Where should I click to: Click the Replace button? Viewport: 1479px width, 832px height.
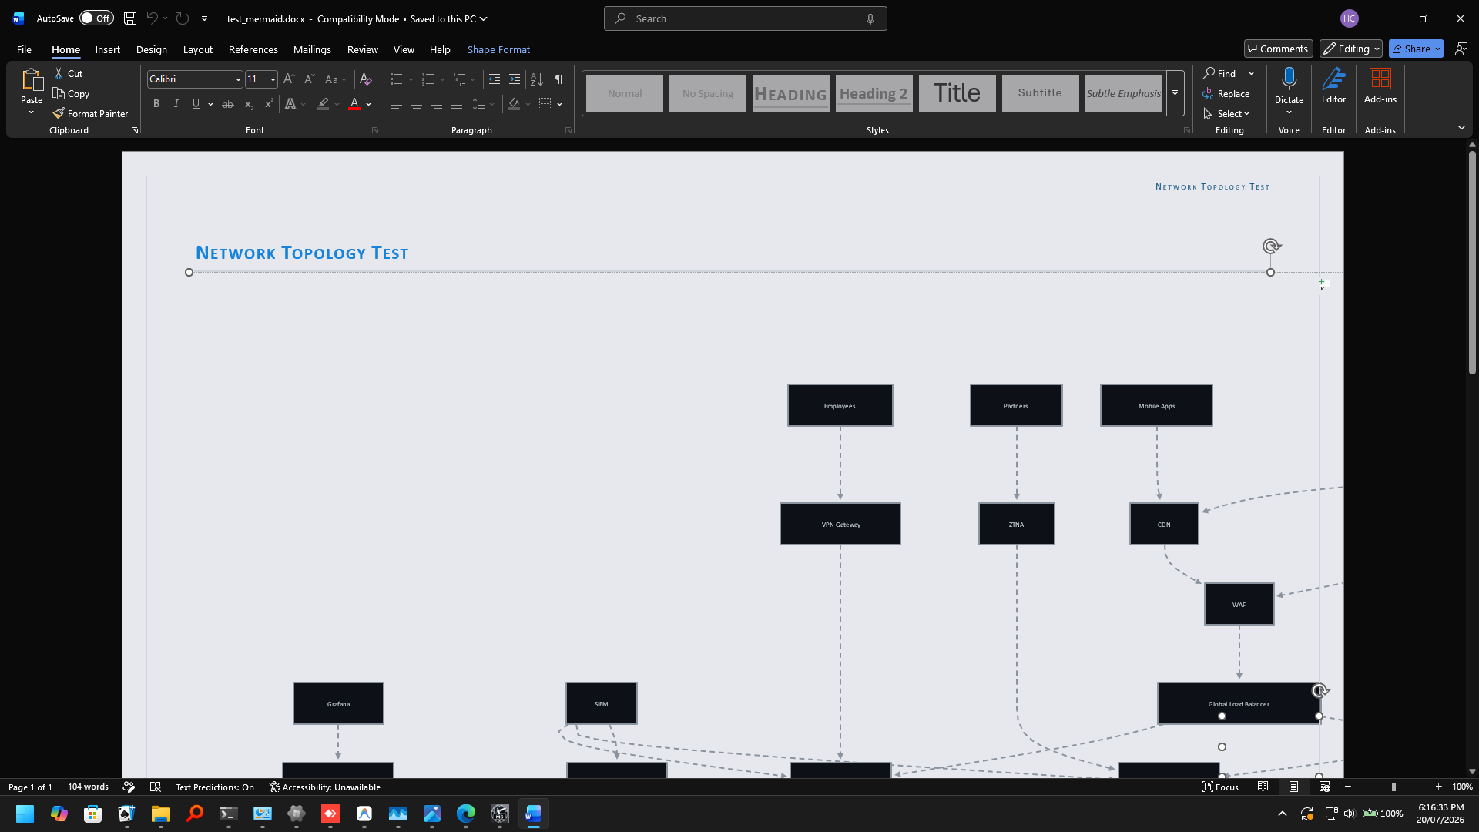coord(1226,93)
